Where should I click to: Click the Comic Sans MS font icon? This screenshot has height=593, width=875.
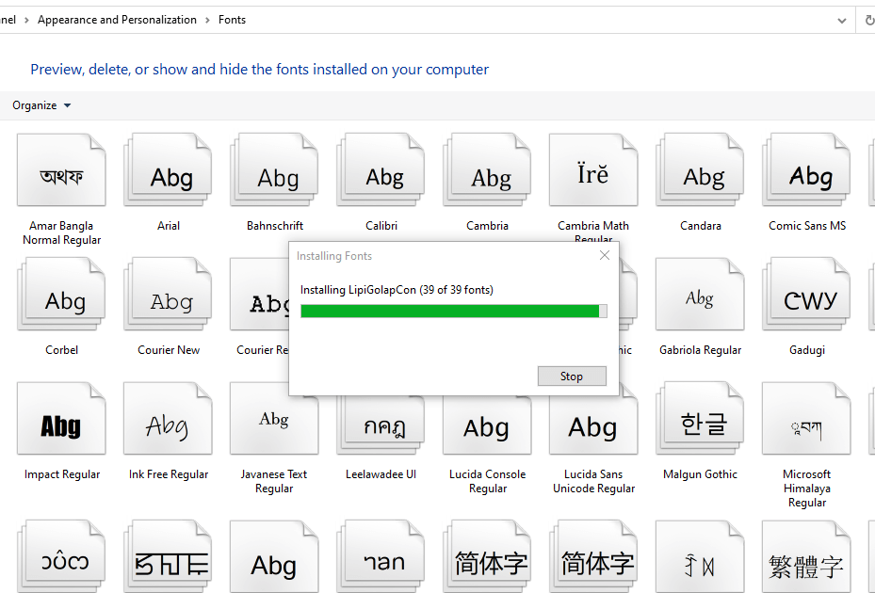(808, 171)
